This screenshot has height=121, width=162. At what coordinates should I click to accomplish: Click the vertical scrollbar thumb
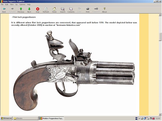coord(160,37)
